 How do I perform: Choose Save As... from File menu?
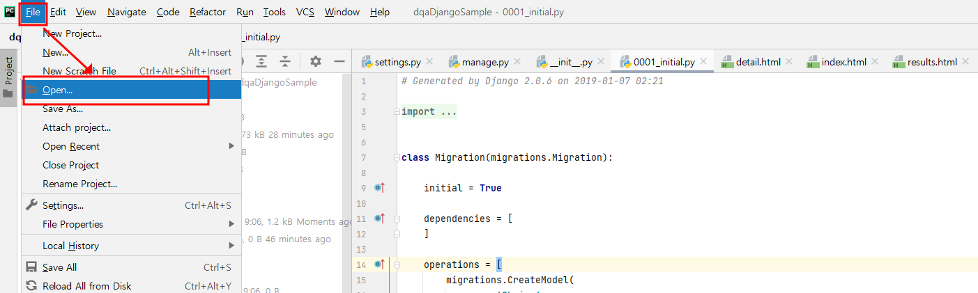[132, 109]
